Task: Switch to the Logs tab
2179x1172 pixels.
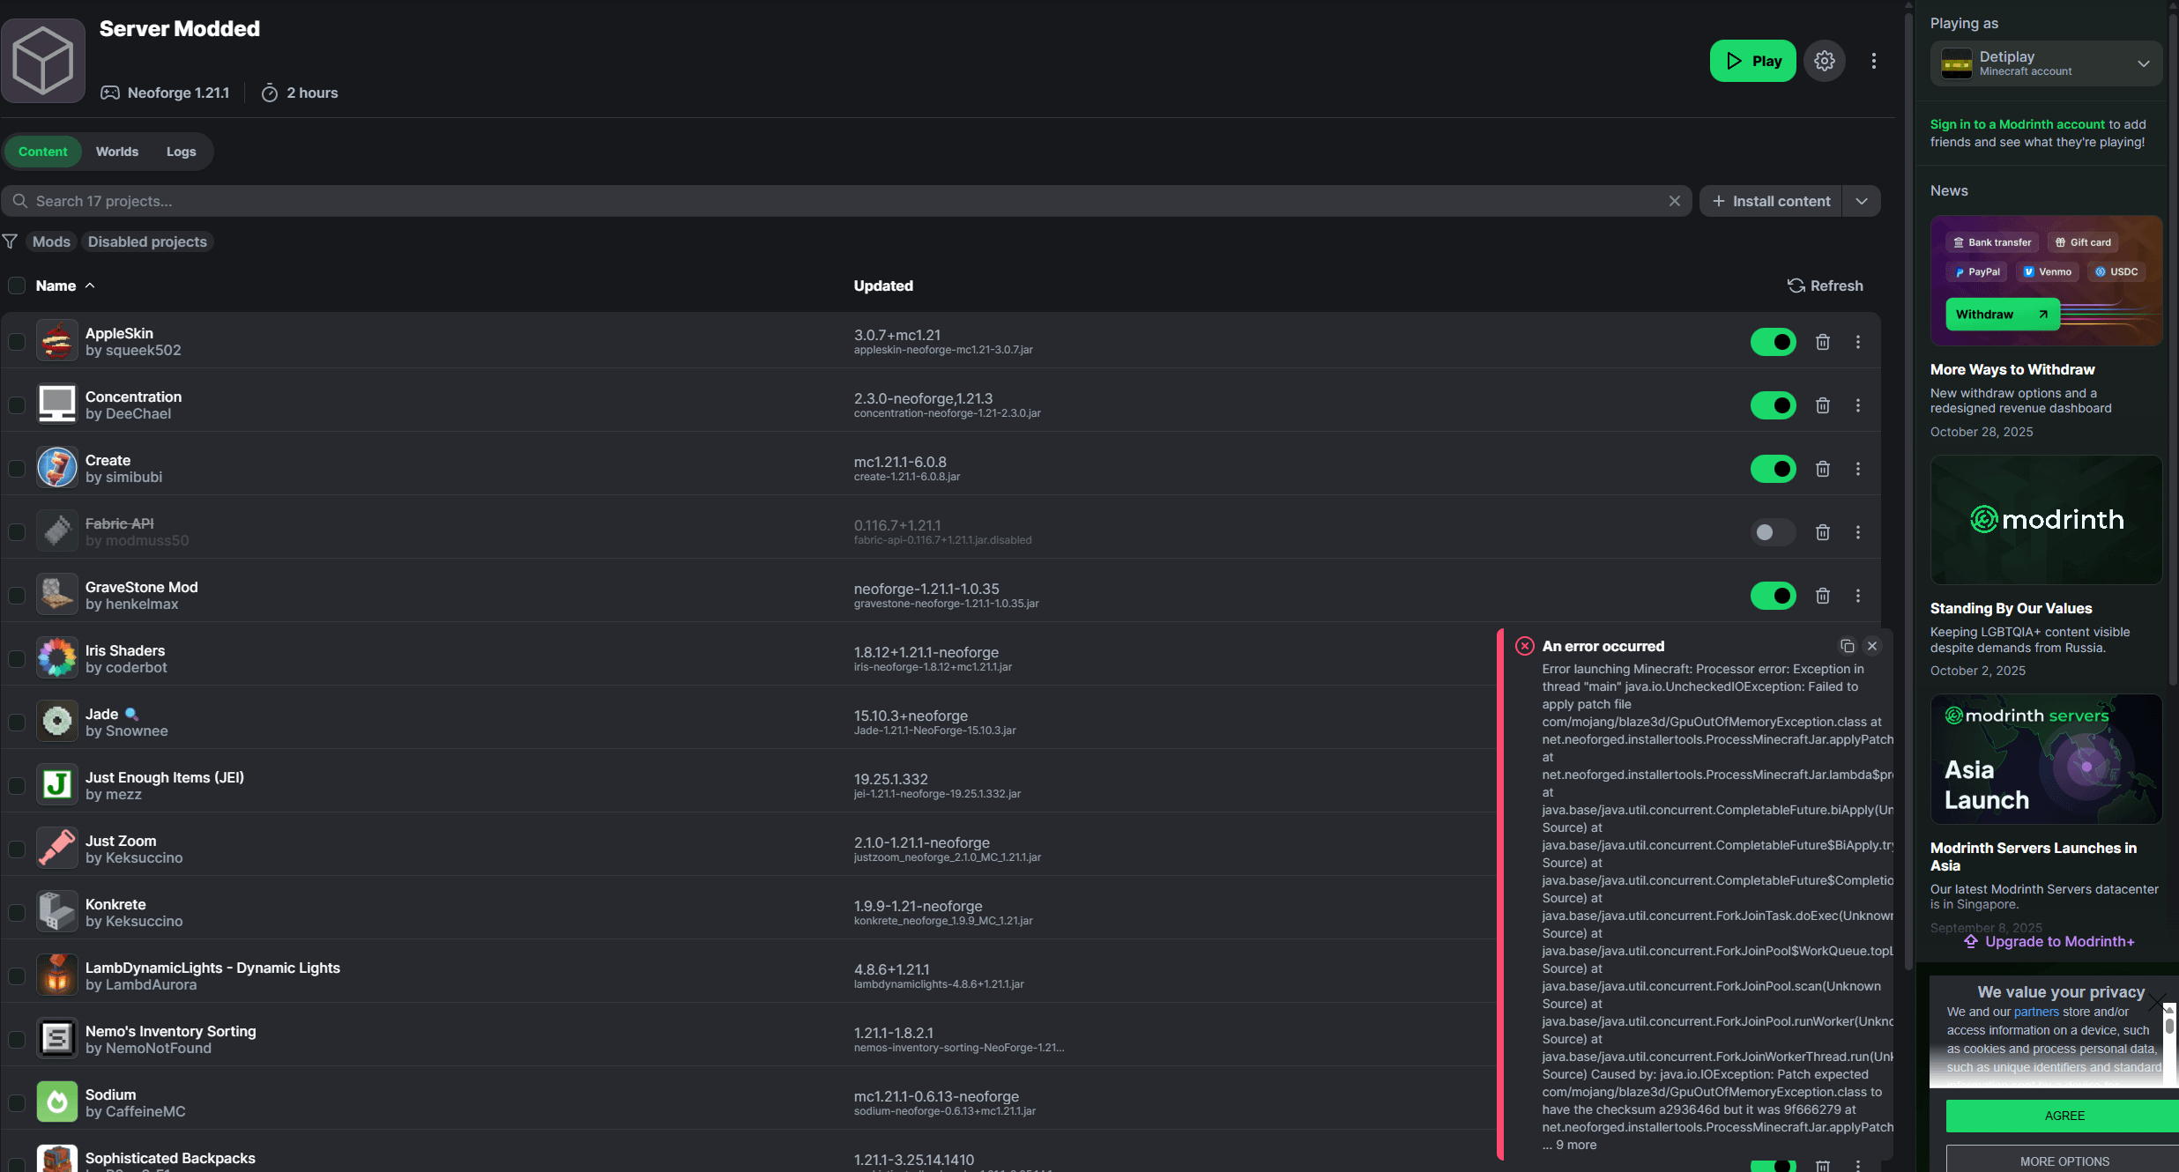Action: (x=181, y=152)
